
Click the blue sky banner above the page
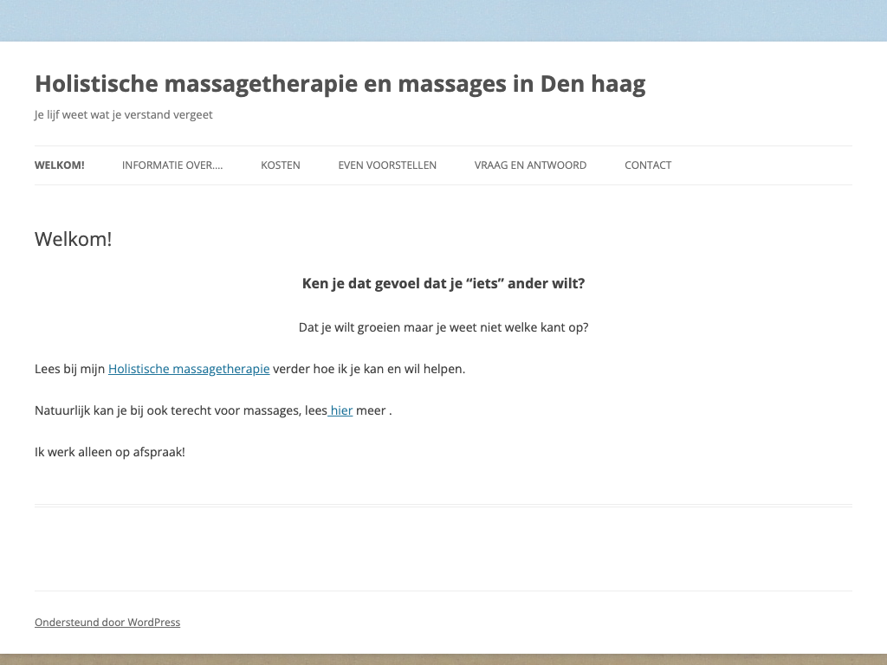(443, 19)
